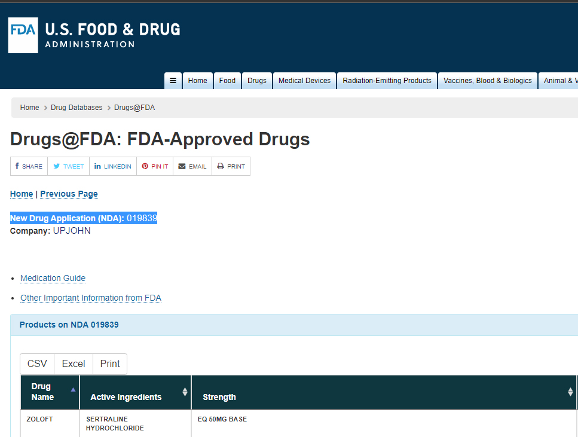The height and width of the screenshot is (437, 578).
Task: Open the Home navigation tab
Action: coord(198,81)
